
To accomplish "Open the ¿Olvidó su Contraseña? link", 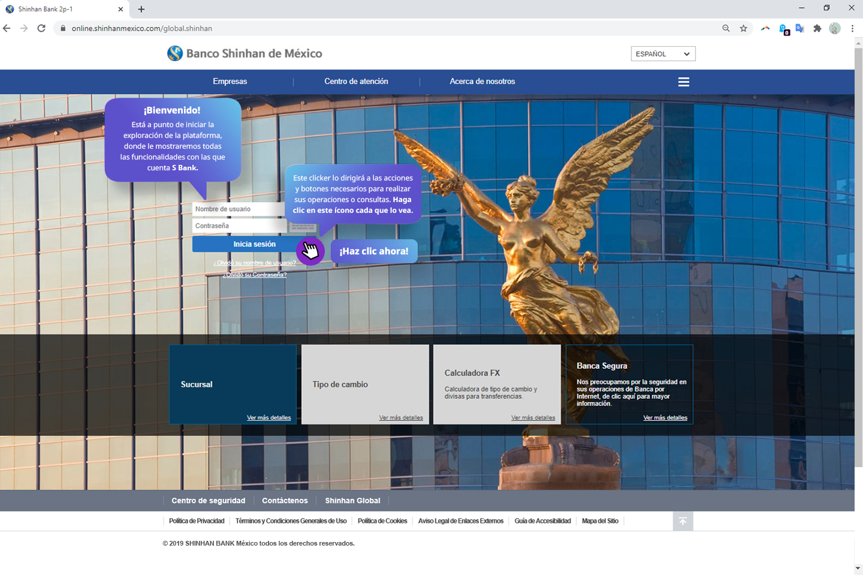I will pyautogui.click(x=255, y=275).
